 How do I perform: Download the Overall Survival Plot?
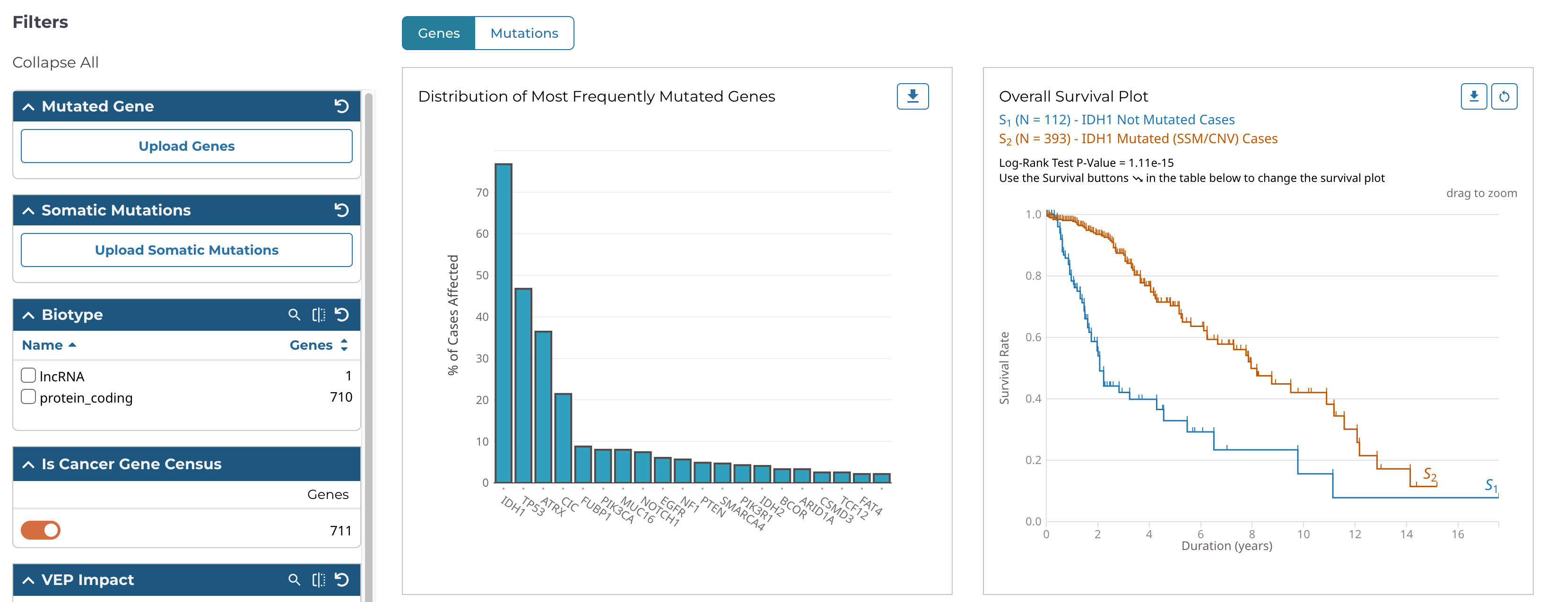[x=1473, y=96]
